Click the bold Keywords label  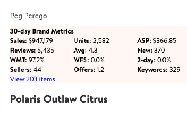(x=152, y=70)
